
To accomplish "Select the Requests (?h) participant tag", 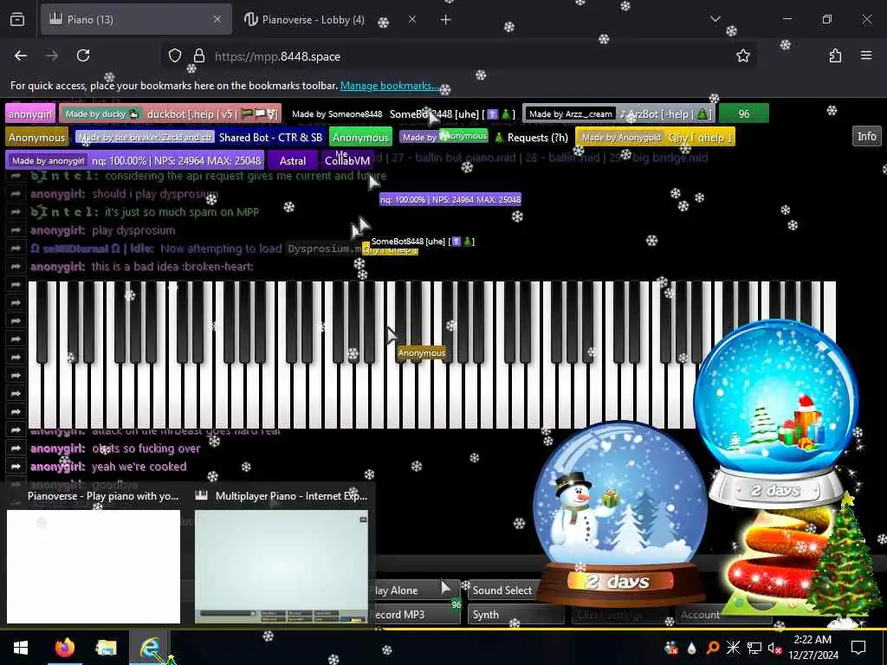I will (485, 138).
